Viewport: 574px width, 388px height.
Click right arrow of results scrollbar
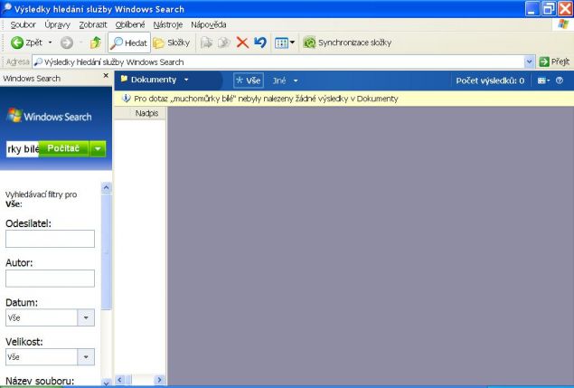(159, 380)
